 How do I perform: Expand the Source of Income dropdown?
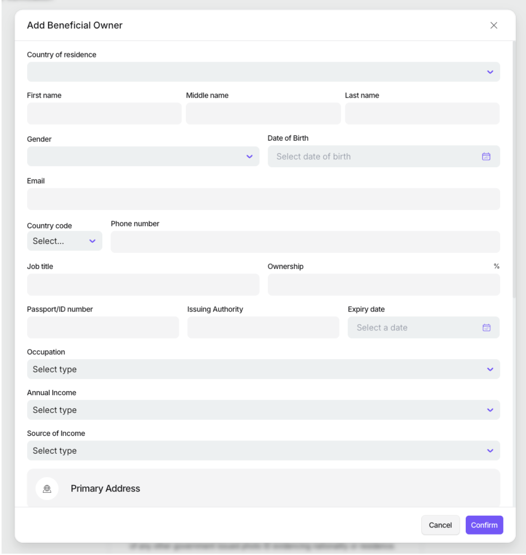coord(263,450)
